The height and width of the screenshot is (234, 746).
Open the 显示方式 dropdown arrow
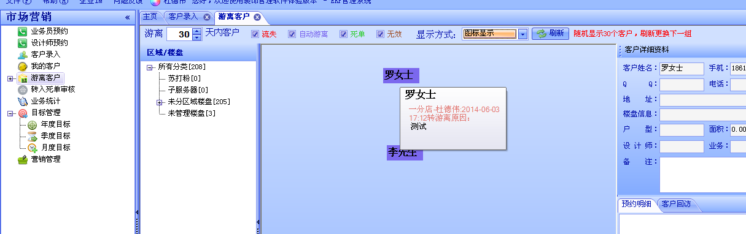[x=523, y=34]
